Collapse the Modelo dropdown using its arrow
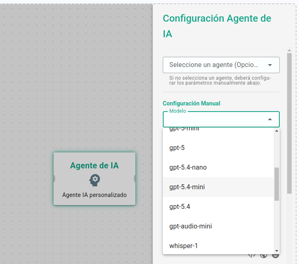Screen dimensions: 299x264 point(270,119)
